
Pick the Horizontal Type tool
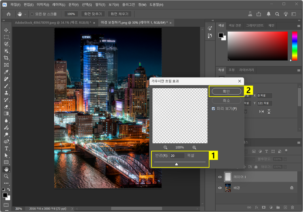tap(6, 148)
